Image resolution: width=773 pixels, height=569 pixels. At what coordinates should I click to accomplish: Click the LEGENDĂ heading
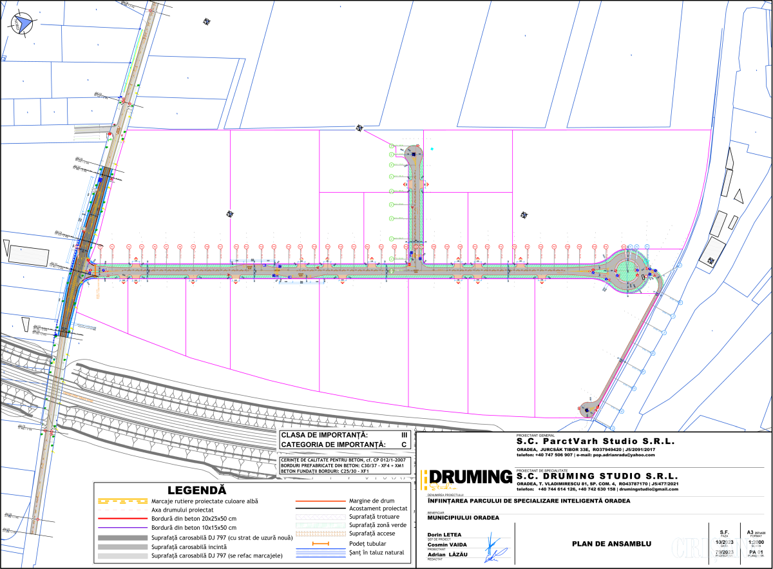pos(196,490)
